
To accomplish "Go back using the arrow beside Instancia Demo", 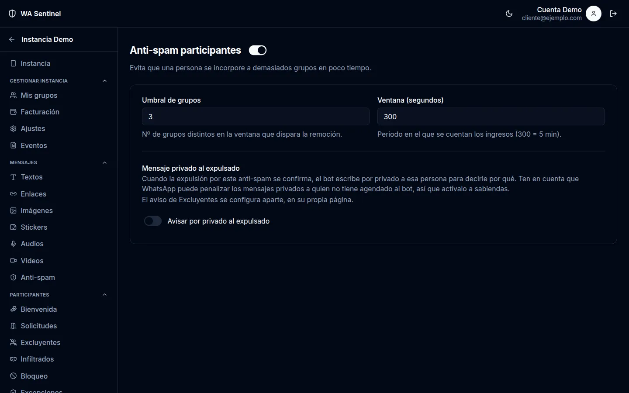I will [12, 39].
